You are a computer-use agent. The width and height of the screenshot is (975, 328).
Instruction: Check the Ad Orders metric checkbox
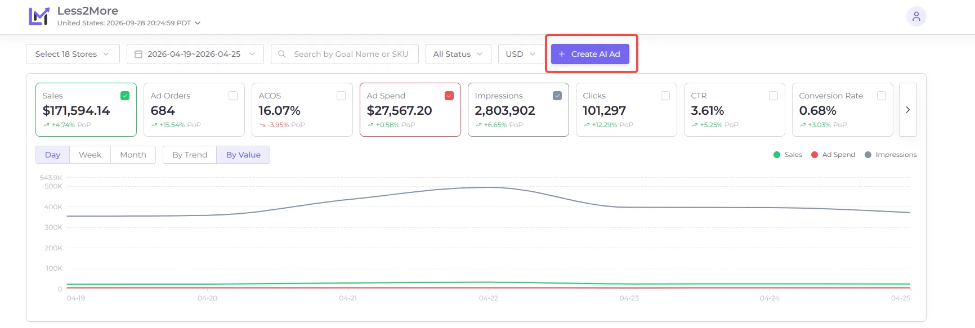(x=233, y=96)
